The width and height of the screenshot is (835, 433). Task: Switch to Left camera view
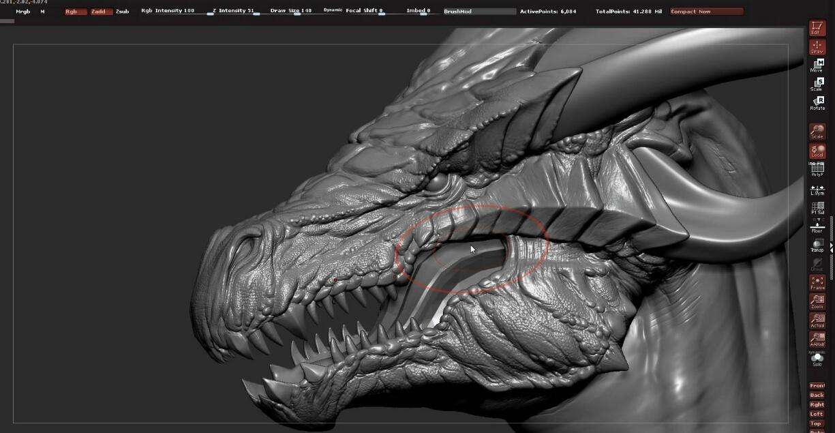pyautogui.click(x=817, y=414)
